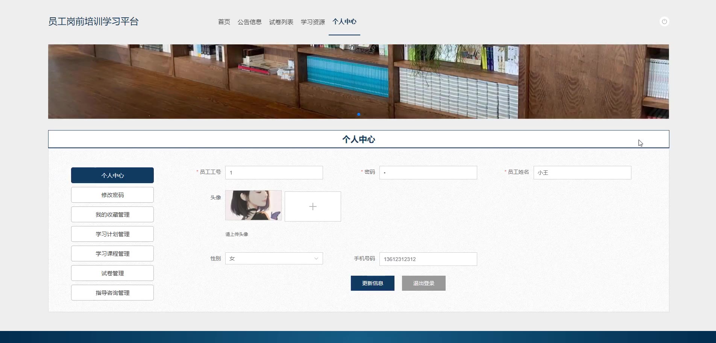Open 学习计划管理 in the sidebar

(x=112, y=234)
